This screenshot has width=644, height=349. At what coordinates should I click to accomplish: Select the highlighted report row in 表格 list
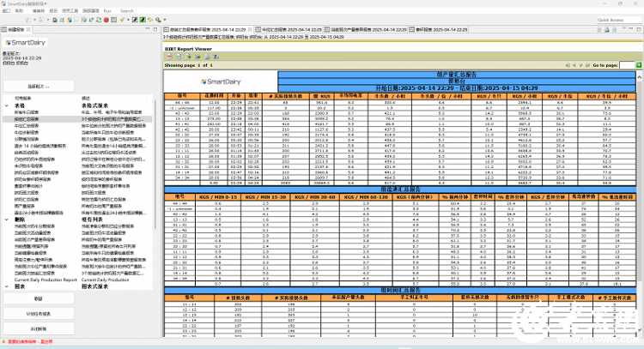pos(78,119)
